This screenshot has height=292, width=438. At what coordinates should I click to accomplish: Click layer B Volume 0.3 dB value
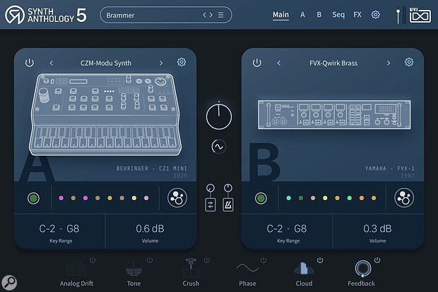click(x=377, y=229)
